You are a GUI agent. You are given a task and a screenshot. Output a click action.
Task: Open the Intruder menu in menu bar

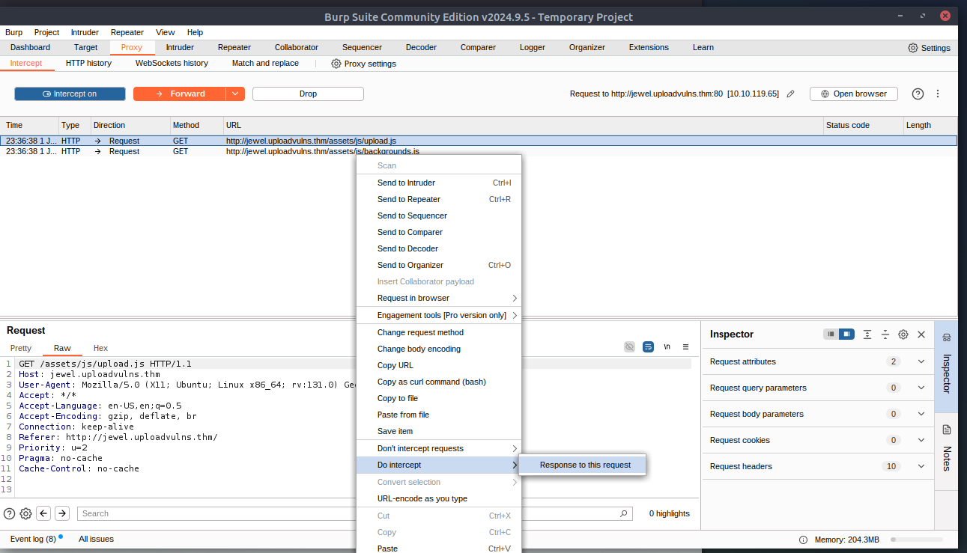[x=85, y=32]
